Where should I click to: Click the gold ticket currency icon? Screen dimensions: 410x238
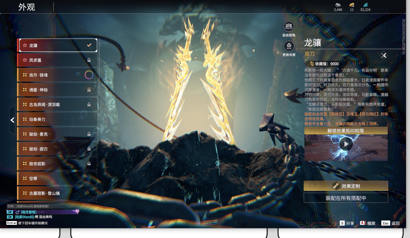pos(352,5)
